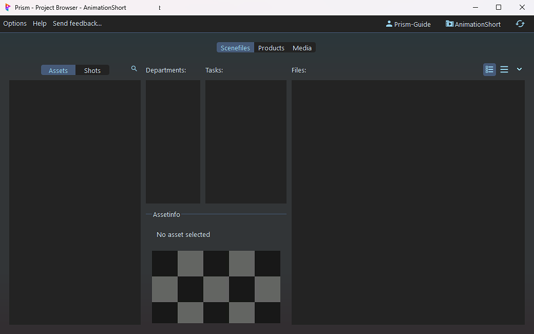The image size is (534, 334).
Task: Open the Help menu
Action: click(40, 24)
